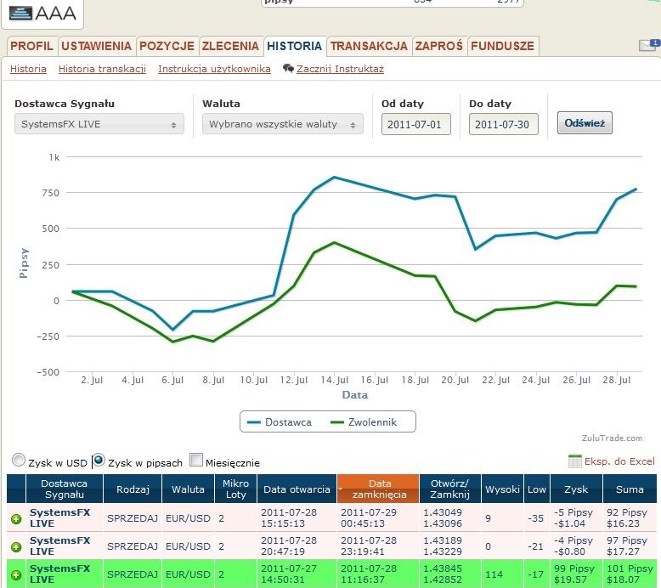Image resolution: width=661 pixels, height=588 pixels.
Task: Switch to the USTAWIENIA tab
Action: (96, 46)
